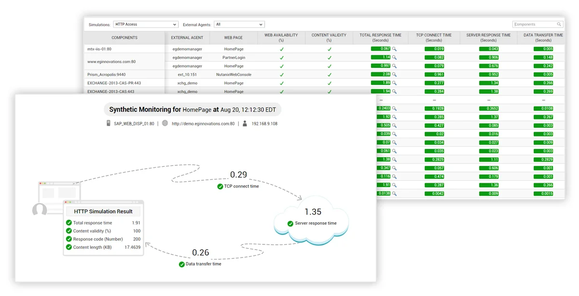Click green check icon beside Server response time
579x296 pixels.
[x=290, y=224]
